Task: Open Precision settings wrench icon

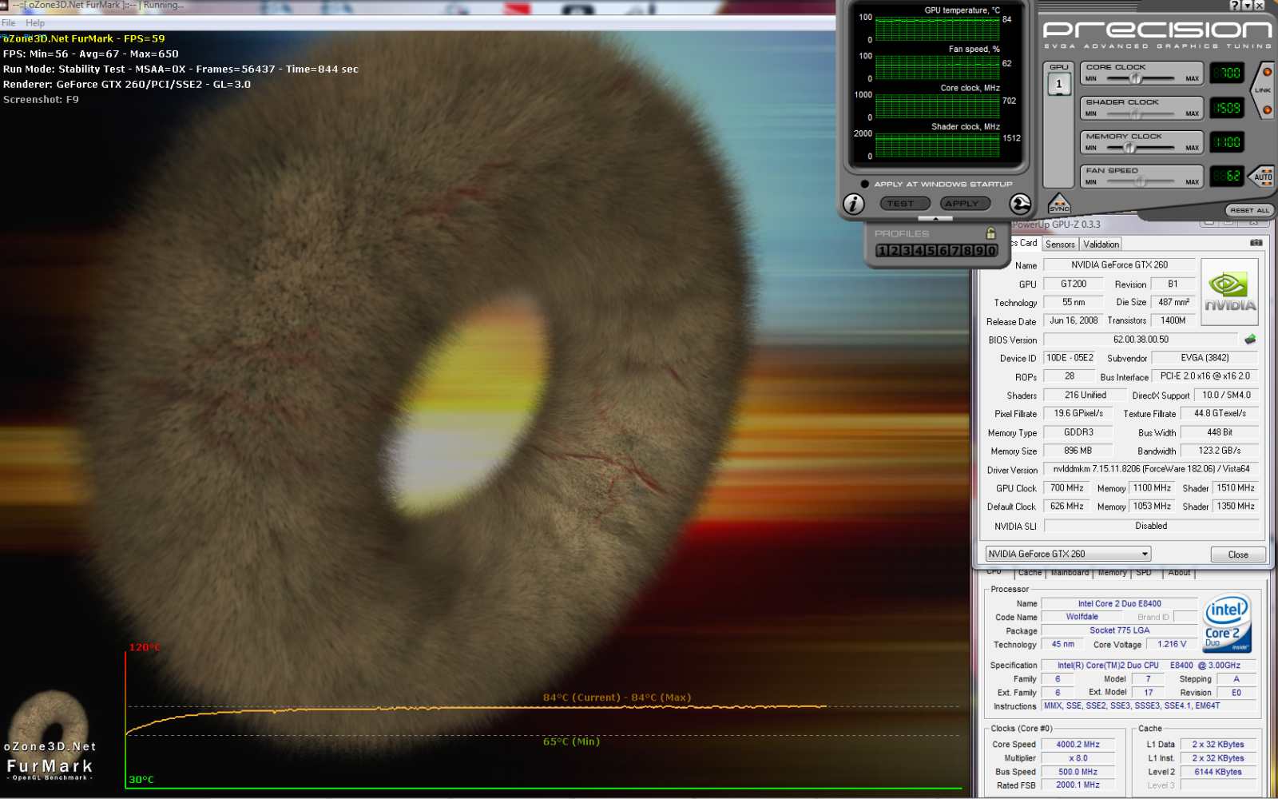Action: click(1020, 205)
